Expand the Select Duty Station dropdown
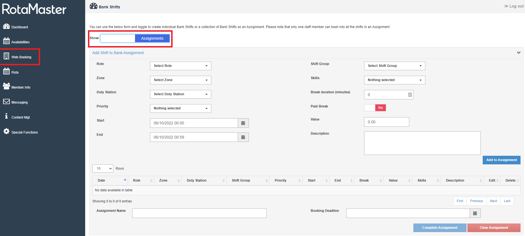This screenshot has width=525, height=236. (x=180, y=94)
